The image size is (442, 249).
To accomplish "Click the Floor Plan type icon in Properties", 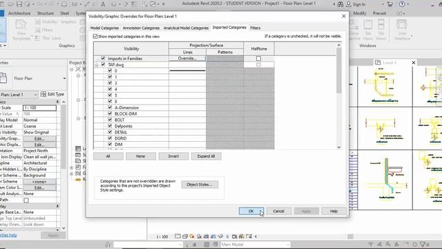I will 3,78.
